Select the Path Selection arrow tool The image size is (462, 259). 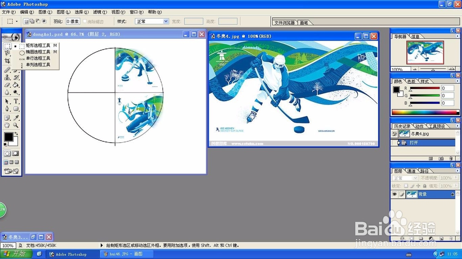pyautogui.click(x=7, y=101)
